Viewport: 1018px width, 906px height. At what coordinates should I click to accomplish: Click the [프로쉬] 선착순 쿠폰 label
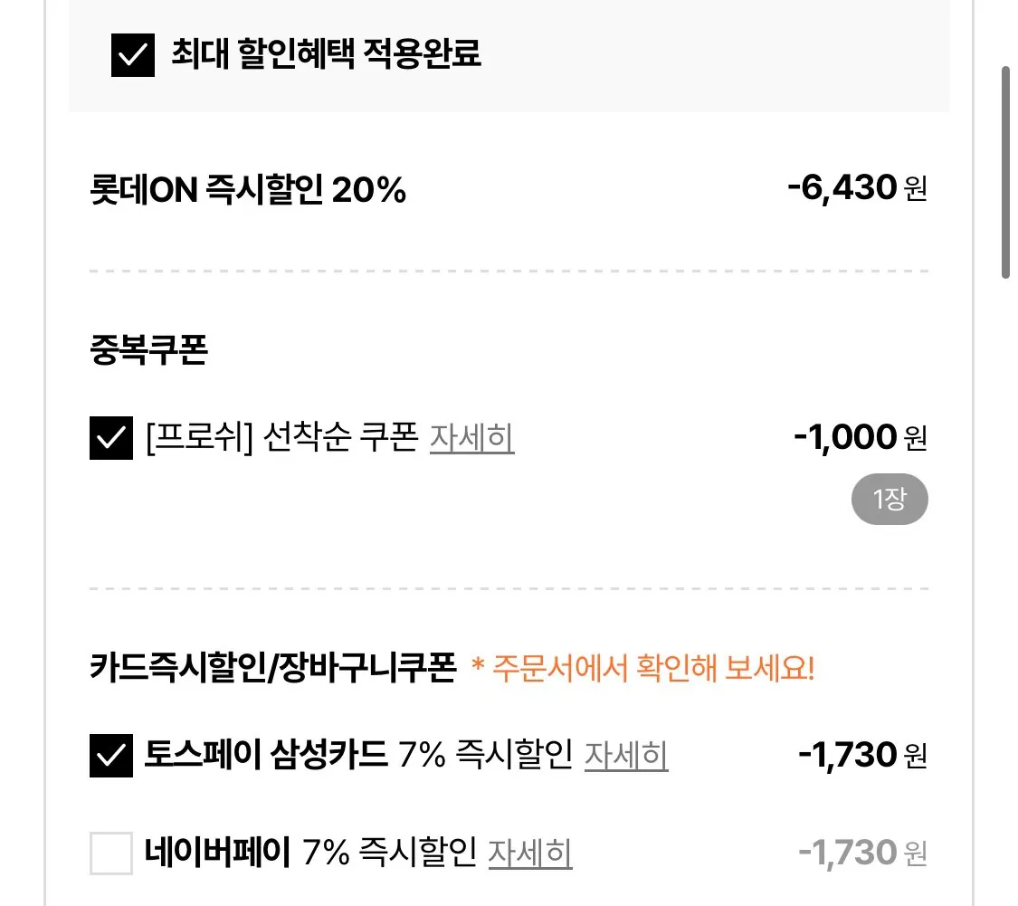282,436
